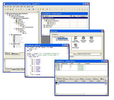114x100 pixels.
Task: Click the Connection column header
Action: 82,16
